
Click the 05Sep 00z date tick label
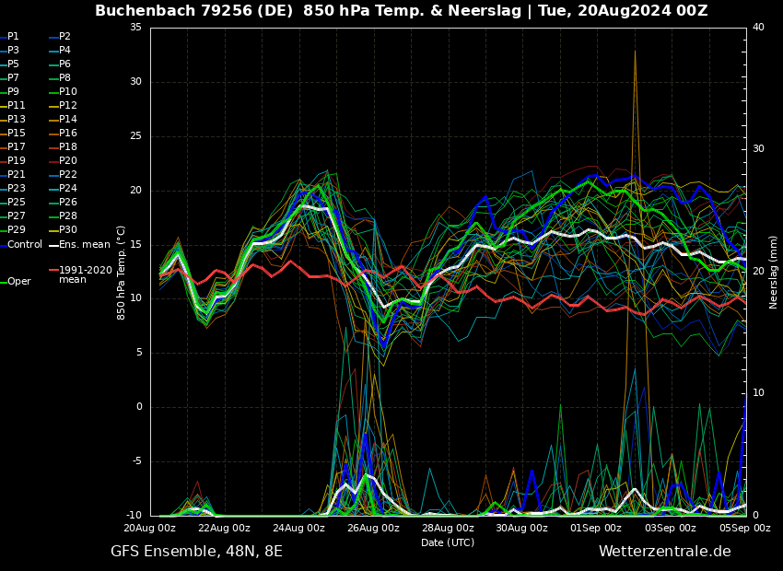tap(745, 528)
